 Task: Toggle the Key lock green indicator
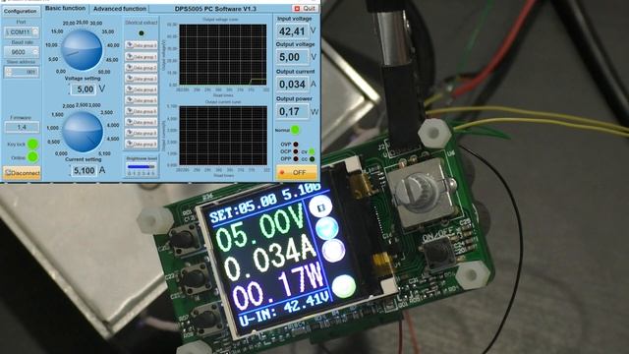click(32, 145)
